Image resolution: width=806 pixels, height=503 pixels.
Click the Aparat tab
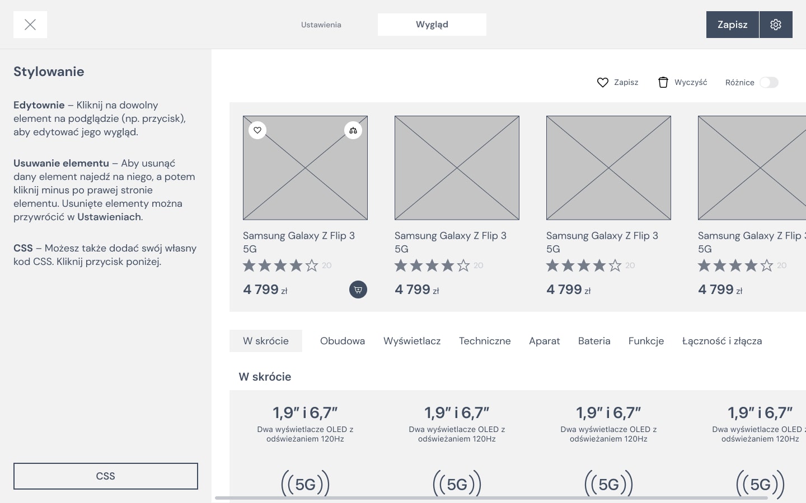pyautogui.click(x=544, y=341)
